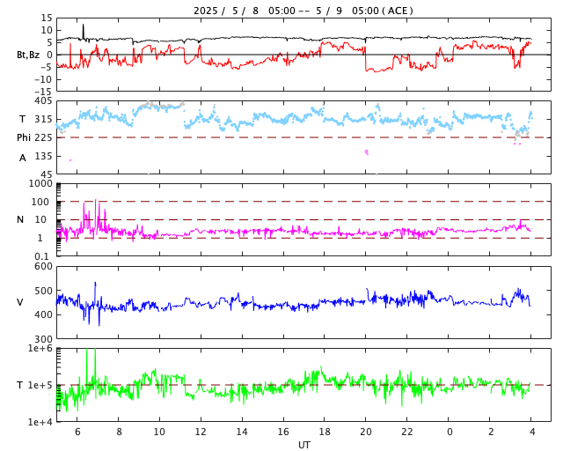The image size is (563, 451).
Task: Click the '1e+6' tick on the temperature panel
Action: pyautogui.click(x=40, y=348)
